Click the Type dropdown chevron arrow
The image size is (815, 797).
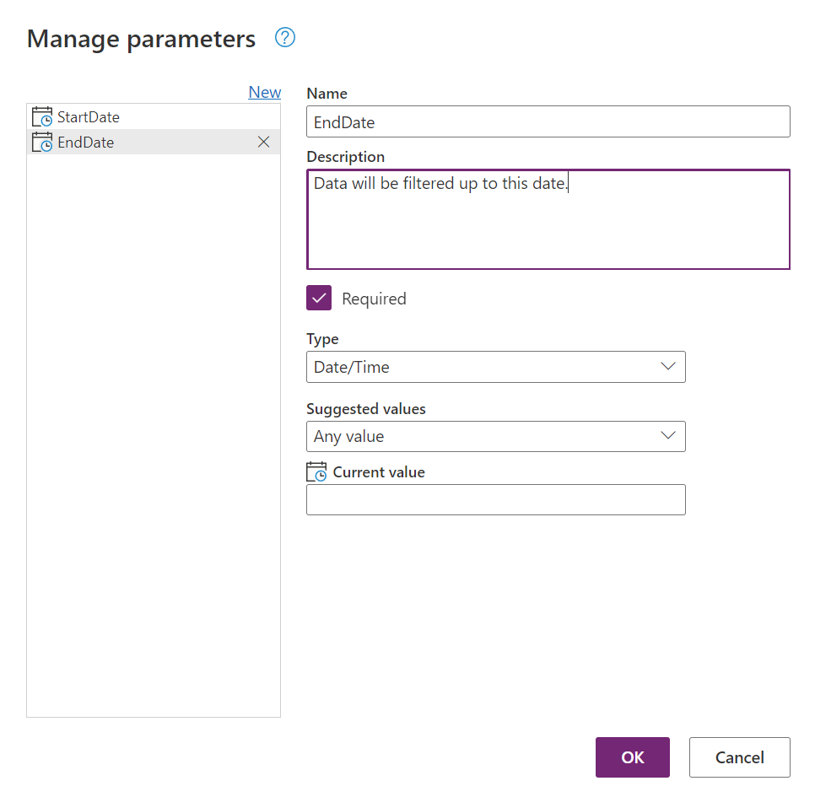point(668,366)
